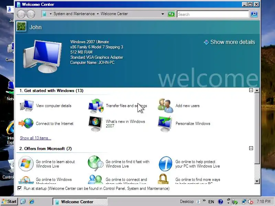Click the Windows Marketplace basket icon

coord(26,180)
